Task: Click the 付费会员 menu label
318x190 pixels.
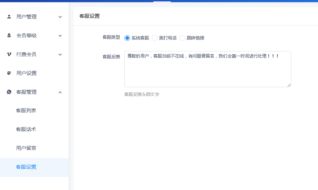Action: pyautogui.click(x=26, y=54)
